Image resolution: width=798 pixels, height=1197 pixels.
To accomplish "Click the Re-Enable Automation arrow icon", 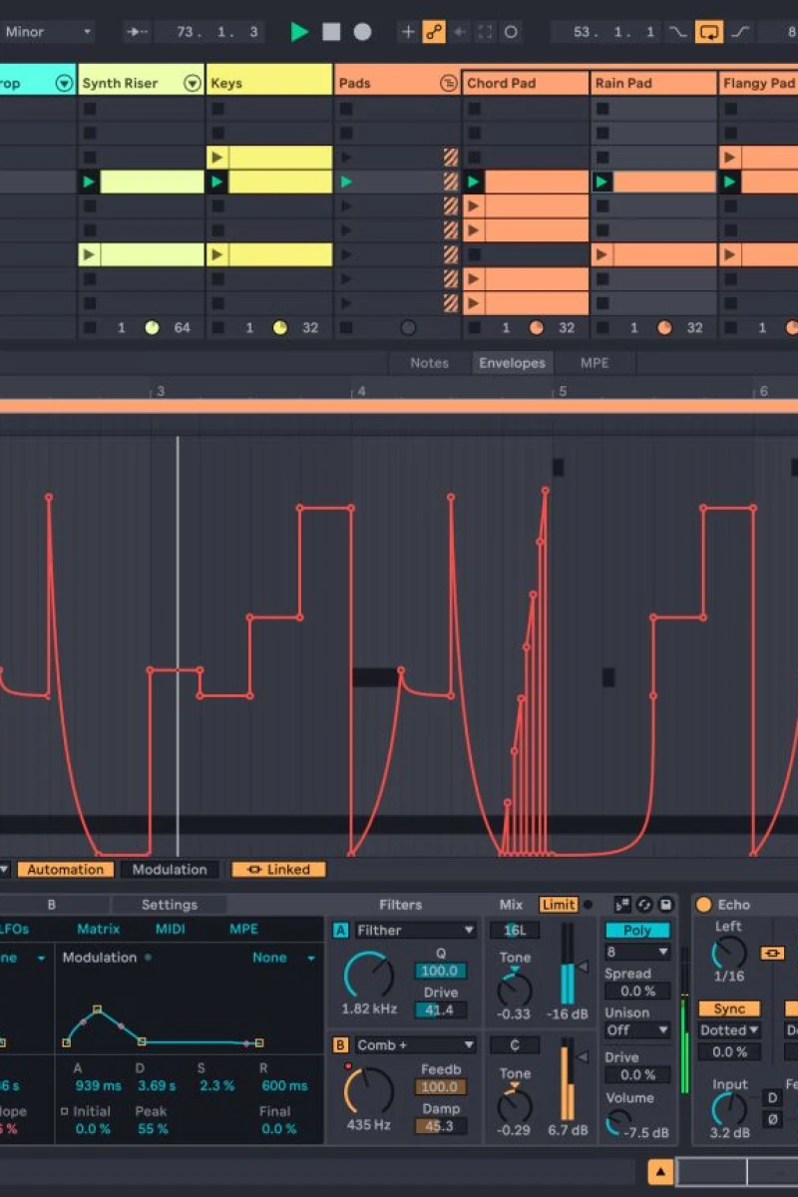I will click(x=460, y=32).
